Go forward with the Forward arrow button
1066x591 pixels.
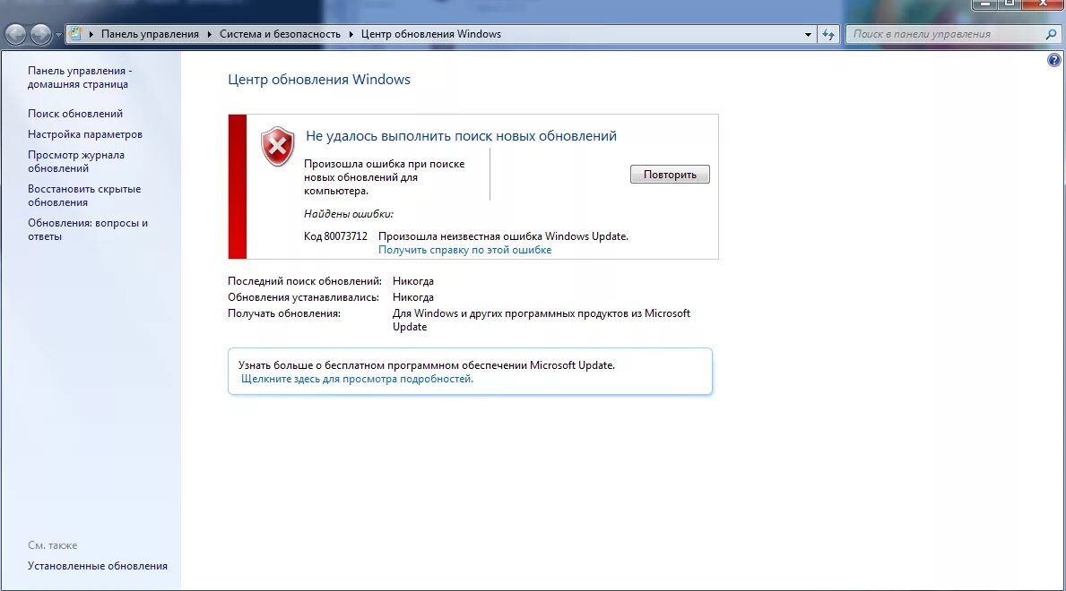[40, 34]
